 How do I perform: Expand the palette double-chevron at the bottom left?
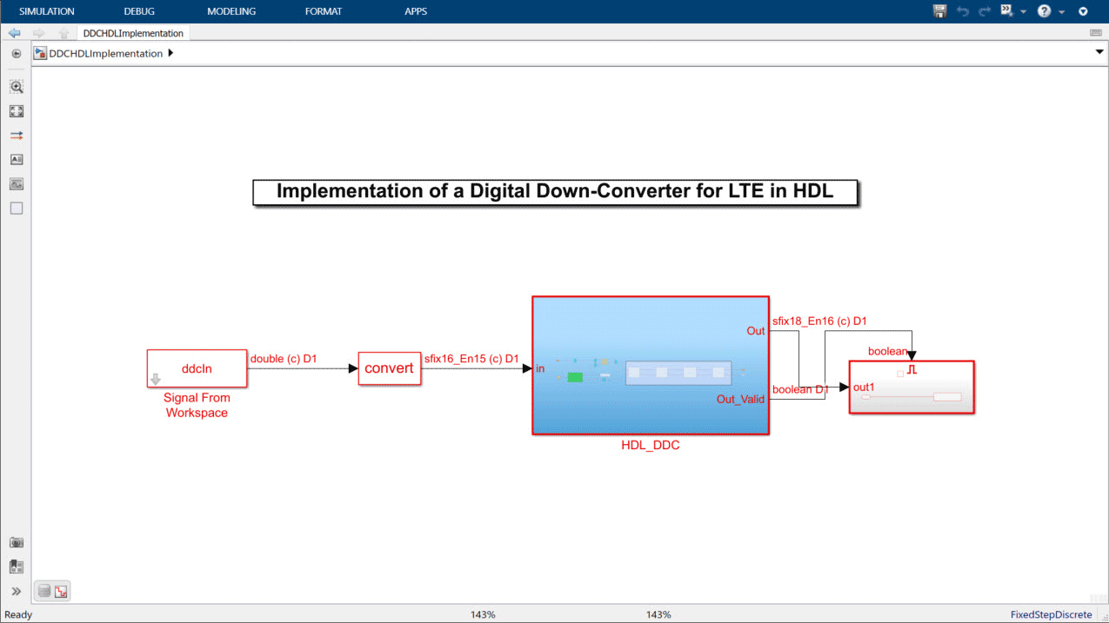tap(17, 592)
